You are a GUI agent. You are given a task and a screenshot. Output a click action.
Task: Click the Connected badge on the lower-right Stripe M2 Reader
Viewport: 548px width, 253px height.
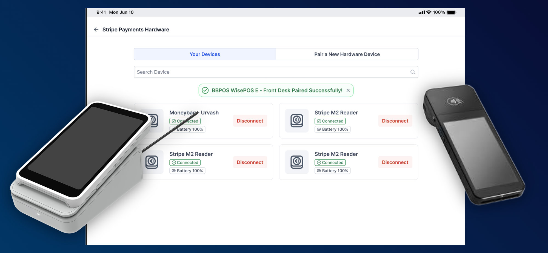330,162
